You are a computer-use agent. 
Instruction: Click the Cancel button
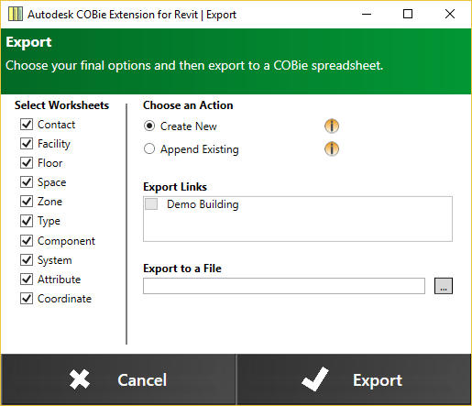point(118,379)
